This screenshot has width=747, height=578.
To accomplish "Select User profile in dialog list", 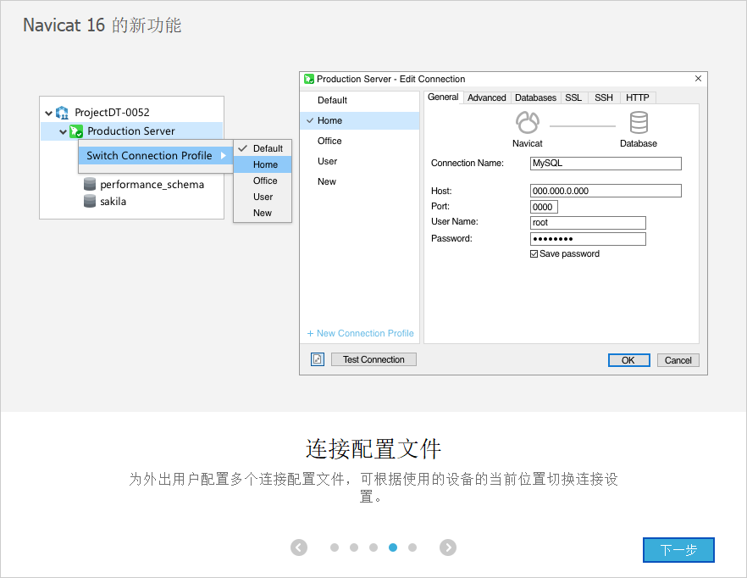I will [360, 161].
